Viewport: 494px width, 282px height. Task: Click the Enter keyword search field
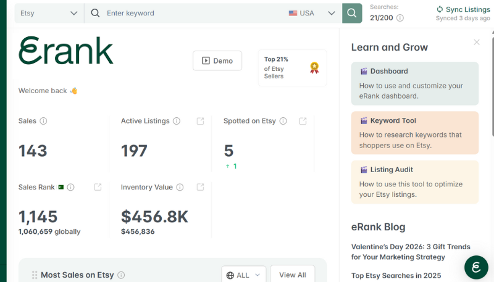191,13
